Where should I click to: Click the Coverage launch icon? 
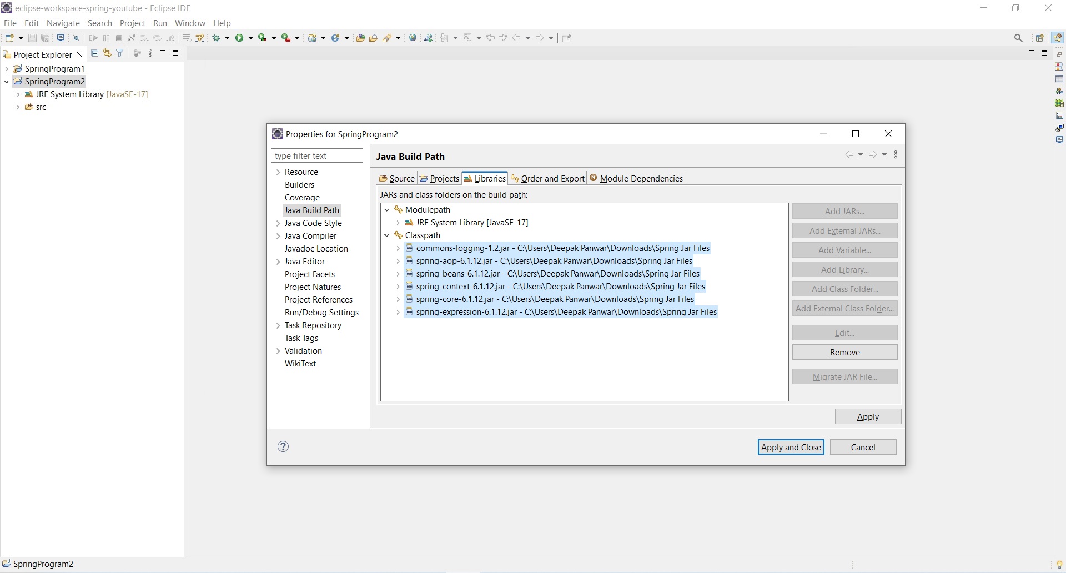coord(263,38)
